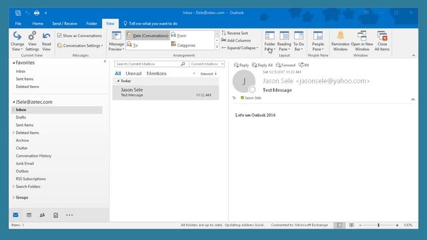Open the Send / Receive tab
The height and width of the screenshot is (240, 427).
(65, 24)
